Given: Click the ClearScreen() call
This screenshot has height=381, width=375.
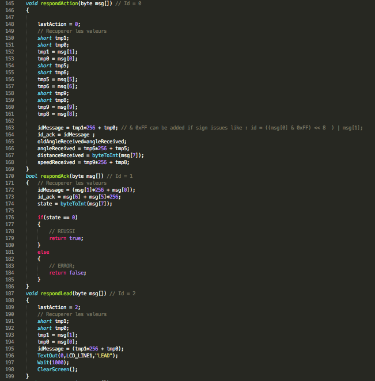Looking at the screenshot, I should (x=58, y=369).
